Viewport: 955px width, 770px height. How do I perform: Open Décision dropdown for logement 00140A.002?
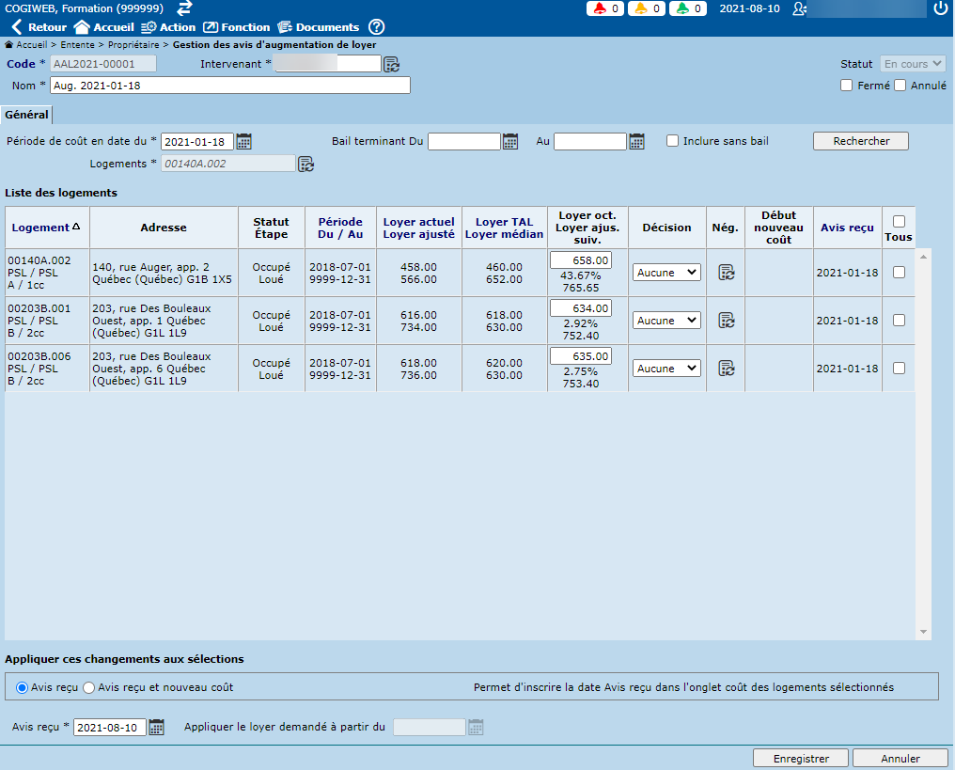tap(666, 273)
